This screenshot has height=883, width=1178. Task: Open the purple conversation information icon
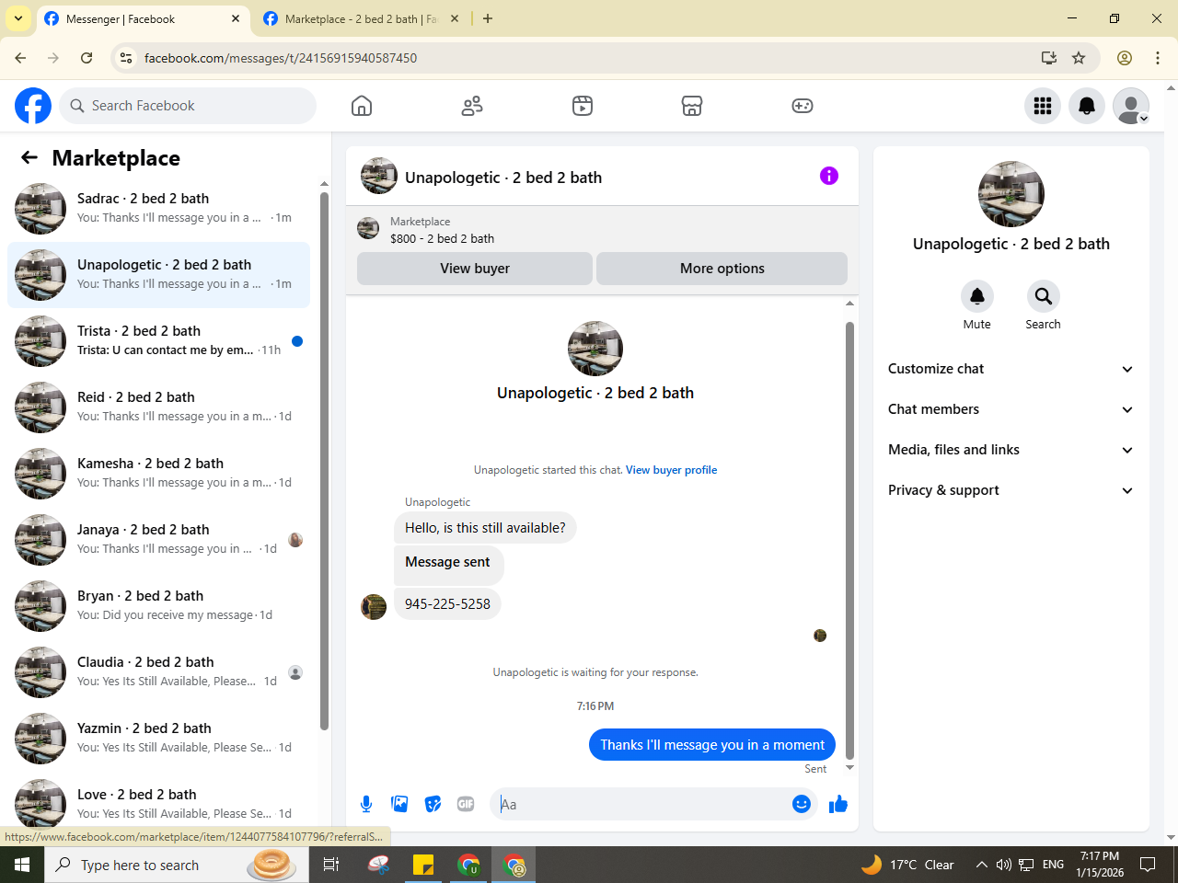[829, 176]
